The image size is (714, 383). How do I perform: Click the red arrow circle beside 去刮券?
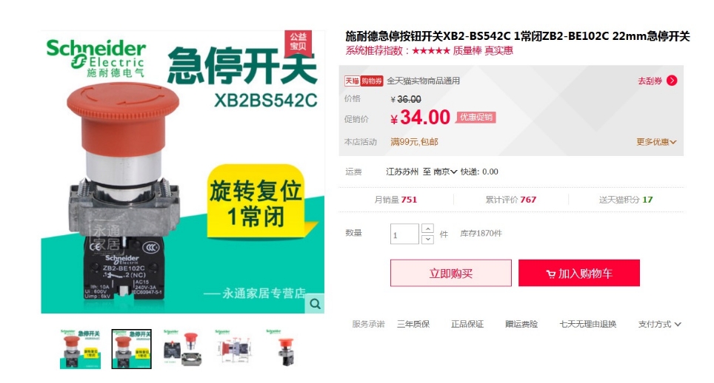pos(672,81)
